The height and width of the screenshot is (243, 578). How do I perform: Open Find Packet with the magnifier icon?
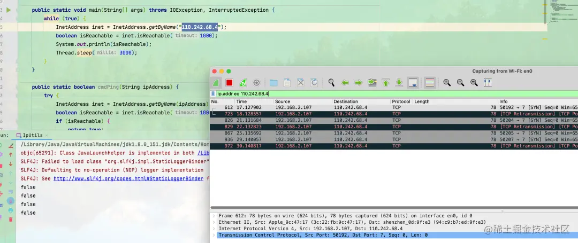pos(331,83)
